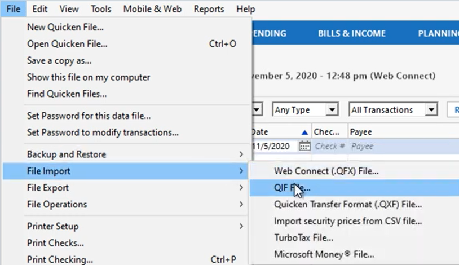Expand the Printer Setup submenu
Screen dimensions: 459x265
coord(126,226)
